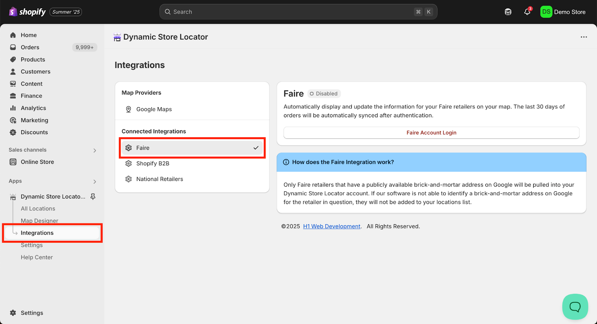Click the DS avatar icon
Screen dimensions: 597x324
(x=546, y=12)
